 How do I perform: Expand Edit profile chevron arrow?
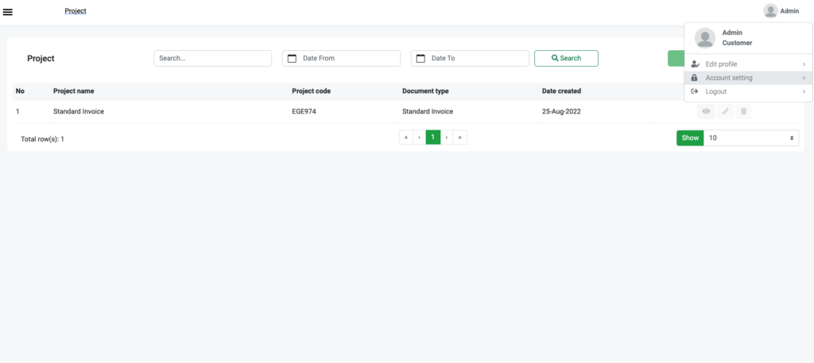pos(804,64)
